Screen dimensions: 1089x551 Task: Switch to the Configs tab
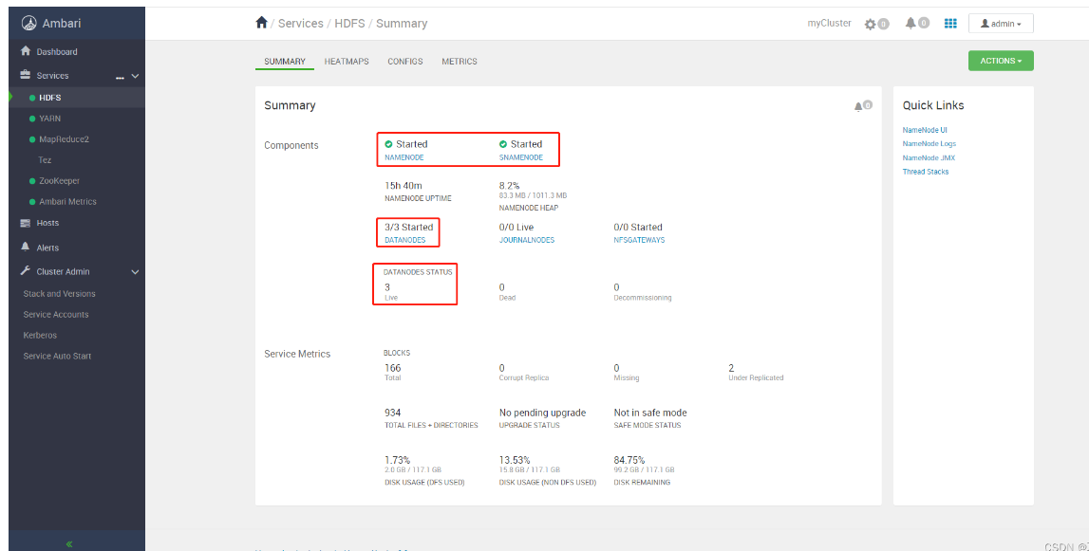coord(405,62)
